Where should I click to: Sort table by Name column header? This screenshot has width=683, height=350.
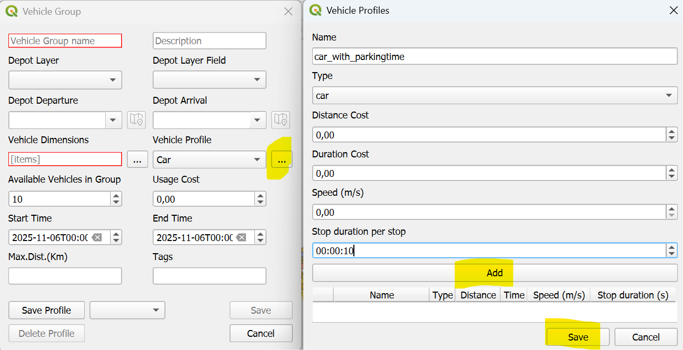(381, 295)
